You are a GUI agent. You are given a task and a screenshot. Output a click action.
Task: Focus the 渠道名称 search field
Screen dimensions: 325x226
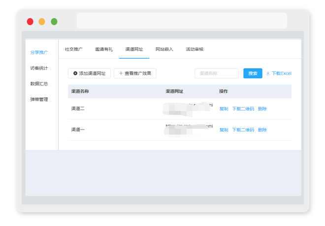[217, 73]
